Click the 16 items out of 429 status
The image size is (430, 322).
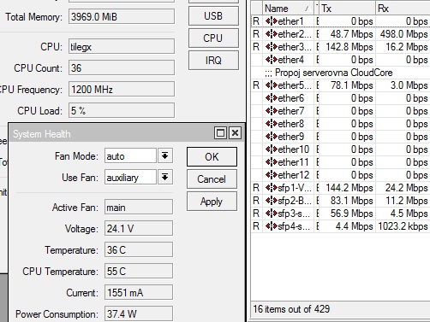coord(291,309)
